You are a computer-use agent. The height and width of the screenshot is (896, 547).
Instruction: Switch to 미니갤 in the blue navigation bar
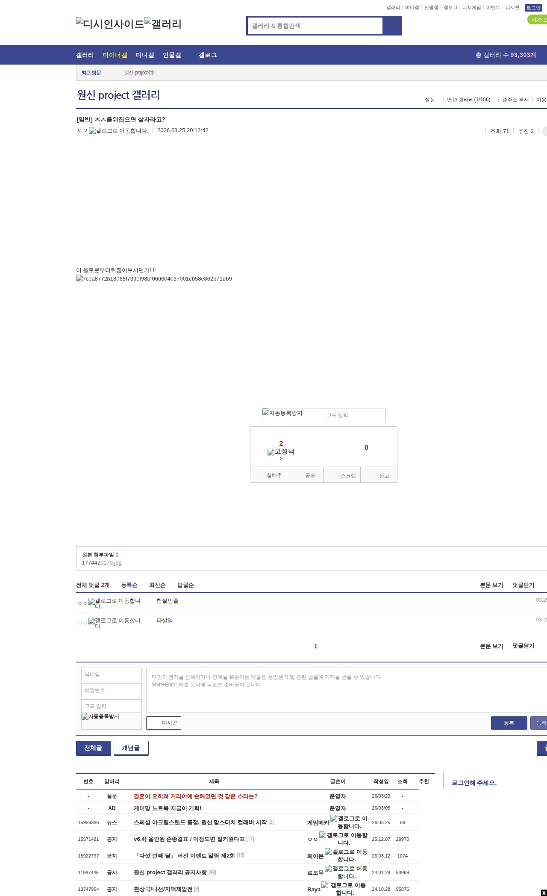coord(145,55)
